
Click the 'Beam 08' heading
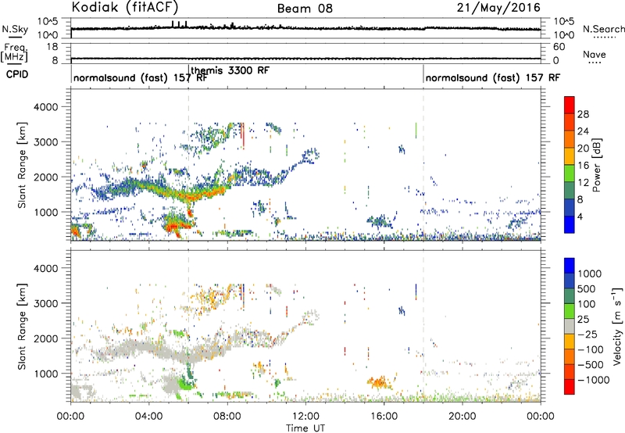(305, 9)
